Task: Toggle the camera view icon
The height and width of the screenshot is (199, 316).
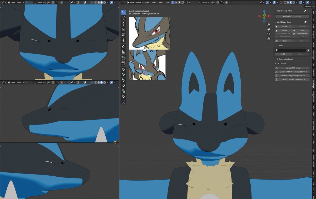Action: tap(269, 34)
